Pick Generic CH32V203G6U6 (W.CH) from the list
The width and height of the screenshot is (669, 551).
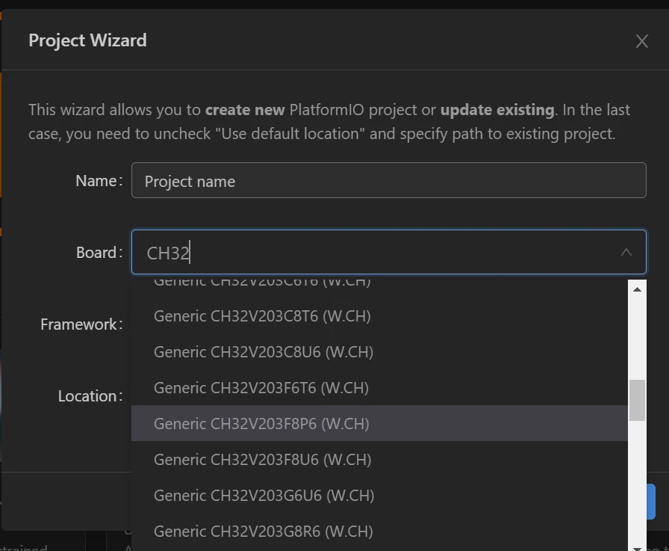coord(264,496)
